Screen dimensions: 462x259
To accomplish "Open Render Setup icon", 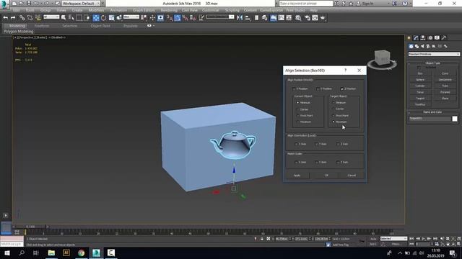I will point(307,18).
